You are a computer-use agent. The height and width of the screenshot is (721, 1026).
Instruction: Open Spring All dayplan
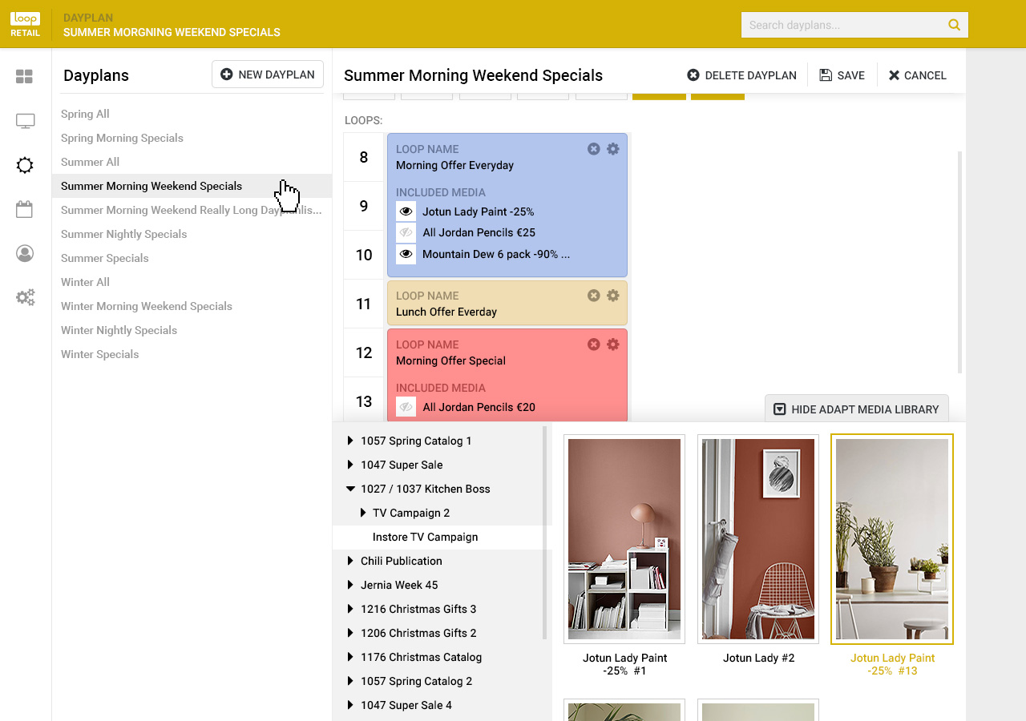click(x=85, y=114)
